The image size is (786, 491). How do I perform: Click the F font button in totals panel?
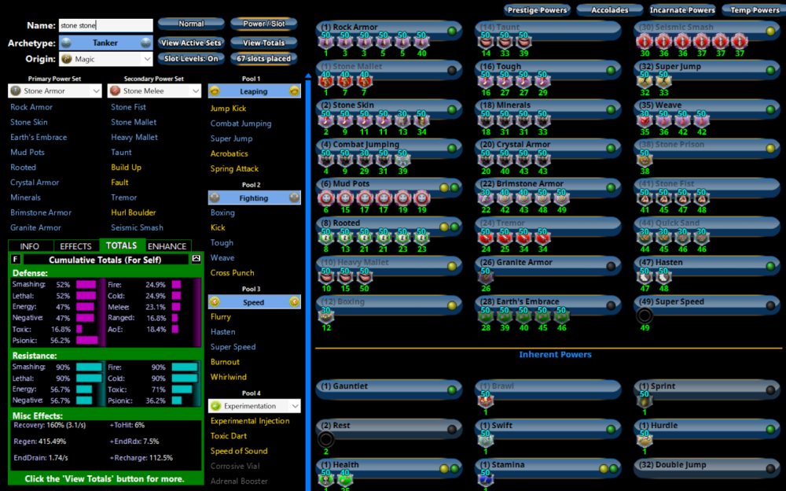[15, 259]
